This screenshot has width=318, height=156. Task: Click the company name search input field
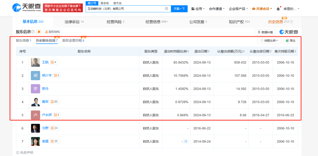[x=125, y=9]
